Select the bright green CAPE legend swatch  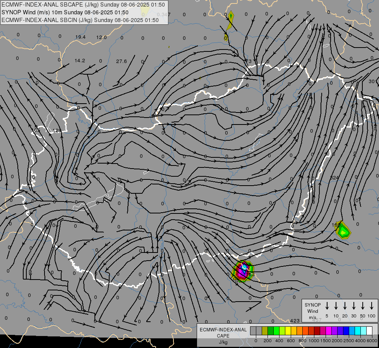tap(276, 331)
